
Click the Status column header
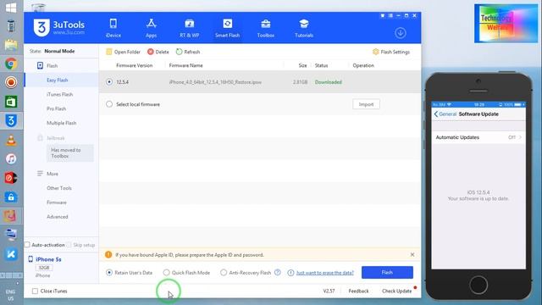[321, 65]
